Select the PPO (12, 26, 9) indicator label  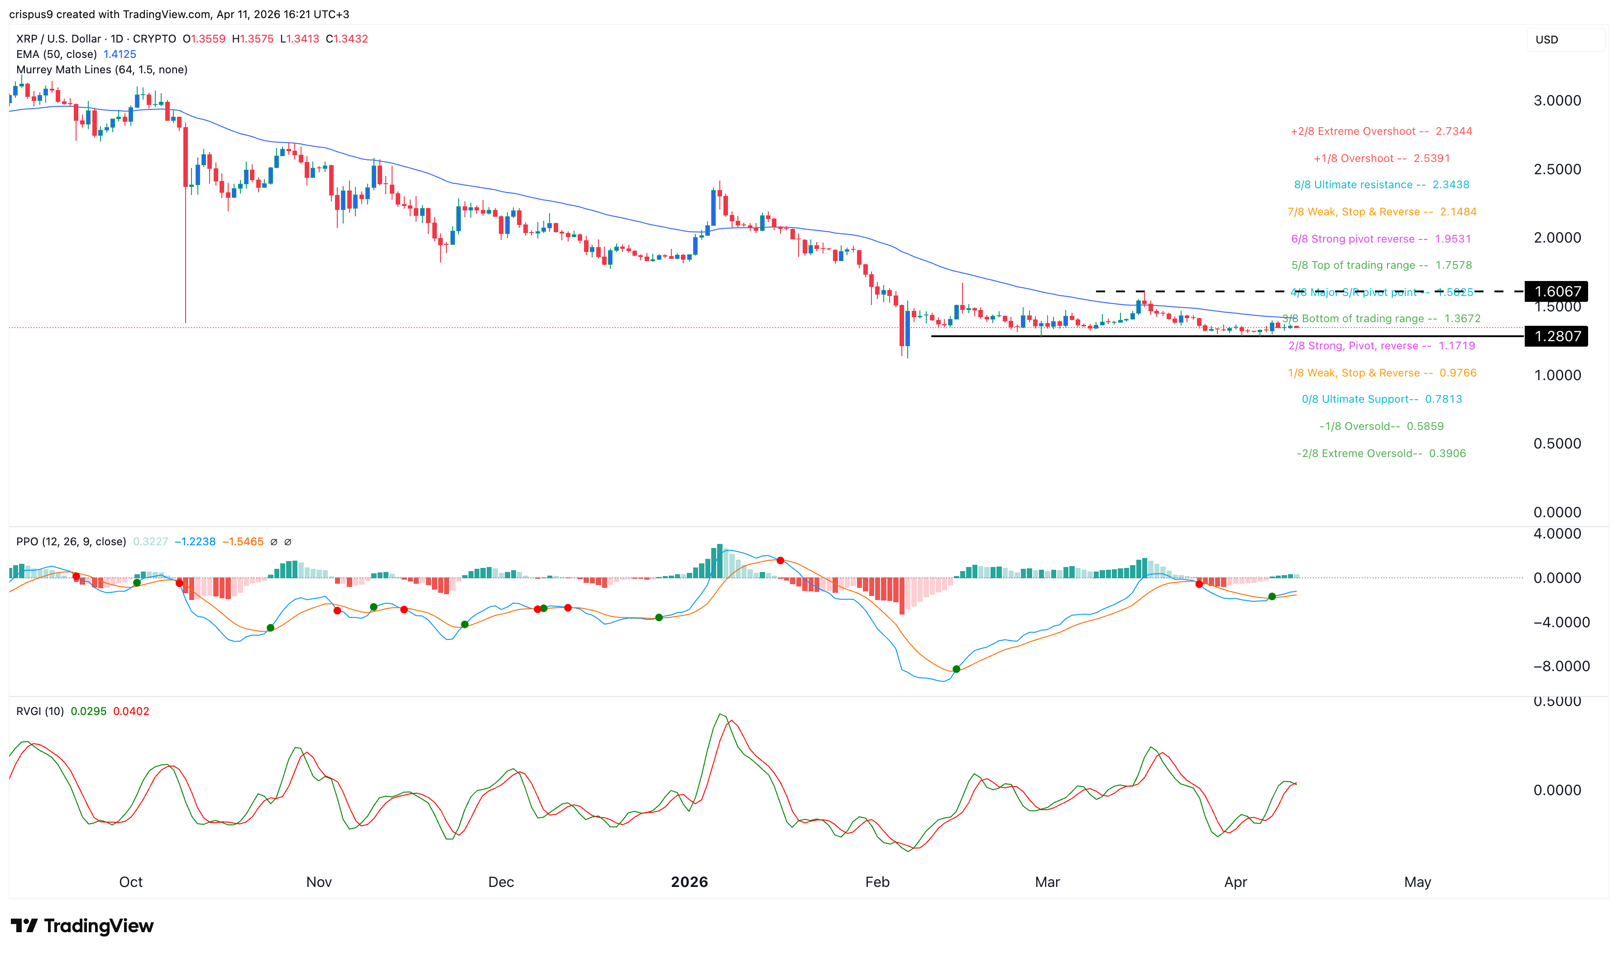click(x=71, y=541)
